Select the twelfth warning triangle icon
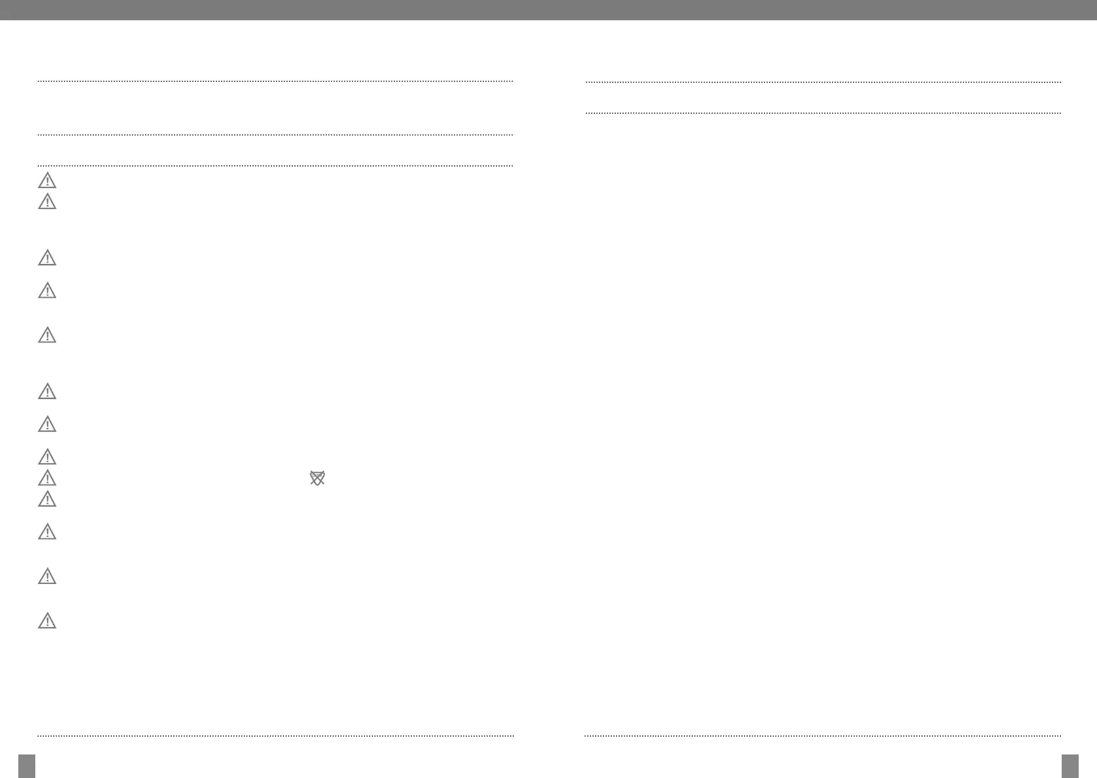Viewport: 1097px width, 778px height. (47, 576)
